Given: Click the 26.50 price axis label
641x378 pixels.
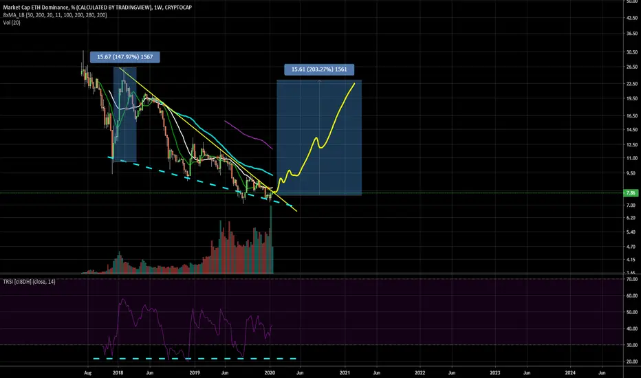Looking at the screenshot, I should (x=632, y=67).
